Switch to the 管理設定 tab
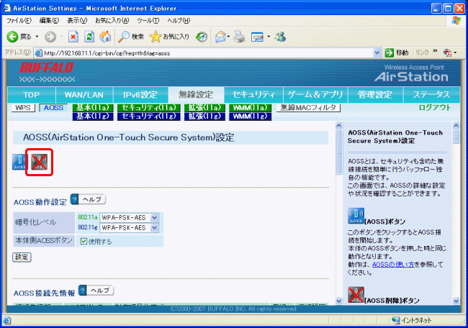The width and height of the screenshot is (468, 328). [375, 95]
